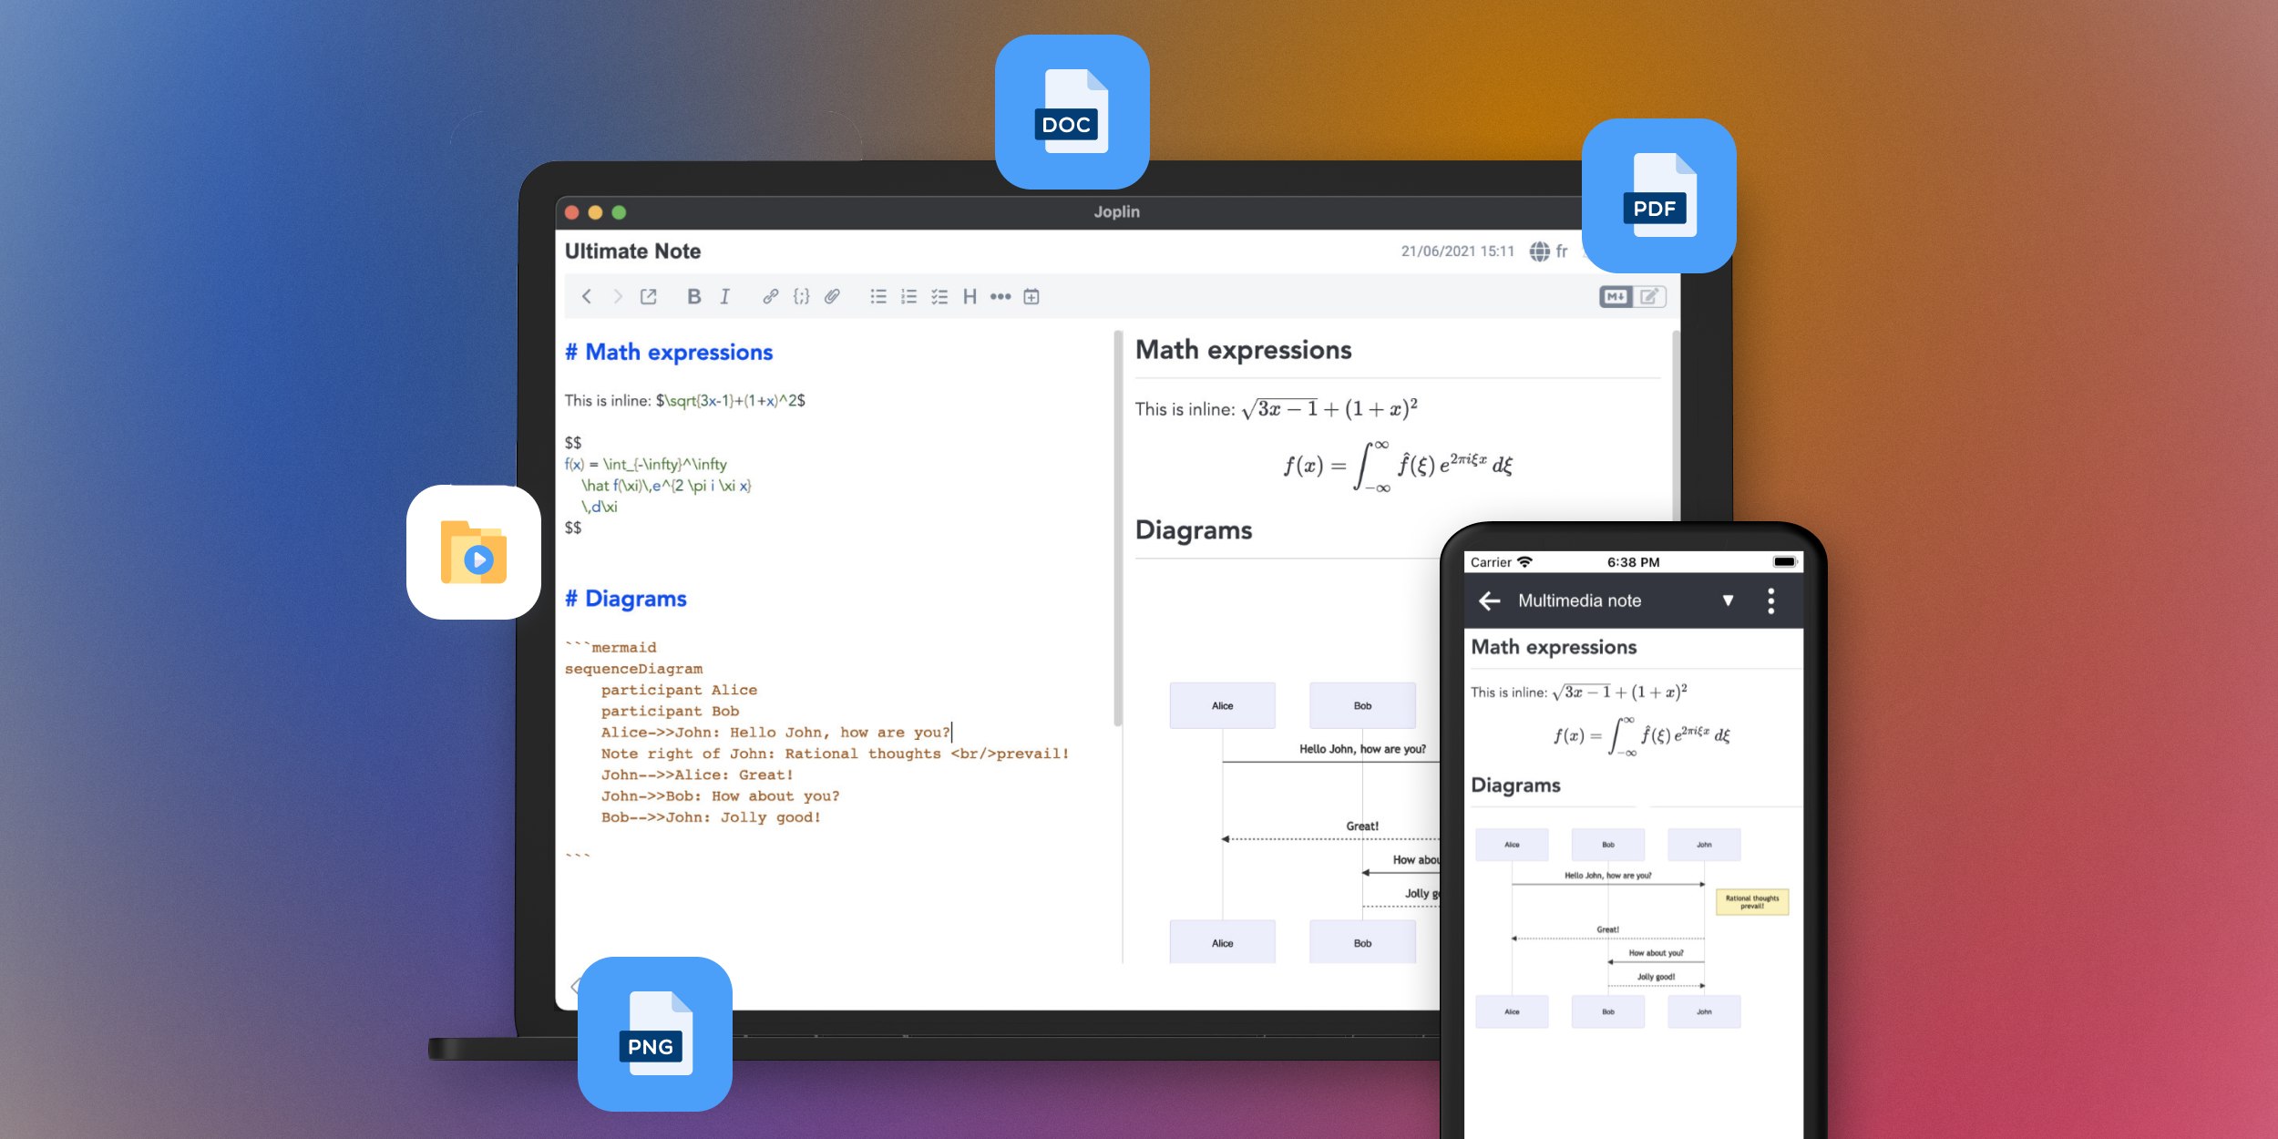
Task: Click the globe spell-check language icon
Action: coord(1539,251)
